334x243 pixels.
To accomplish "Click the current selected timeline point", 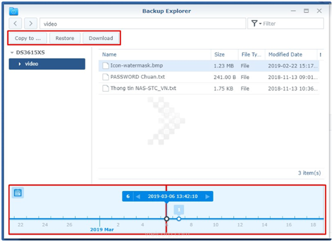I will pos(166,218).
